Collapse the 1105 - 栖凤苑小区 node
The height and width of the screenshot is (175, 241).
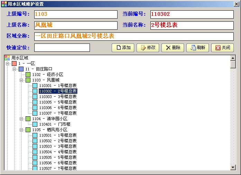(x=21, y=130)
